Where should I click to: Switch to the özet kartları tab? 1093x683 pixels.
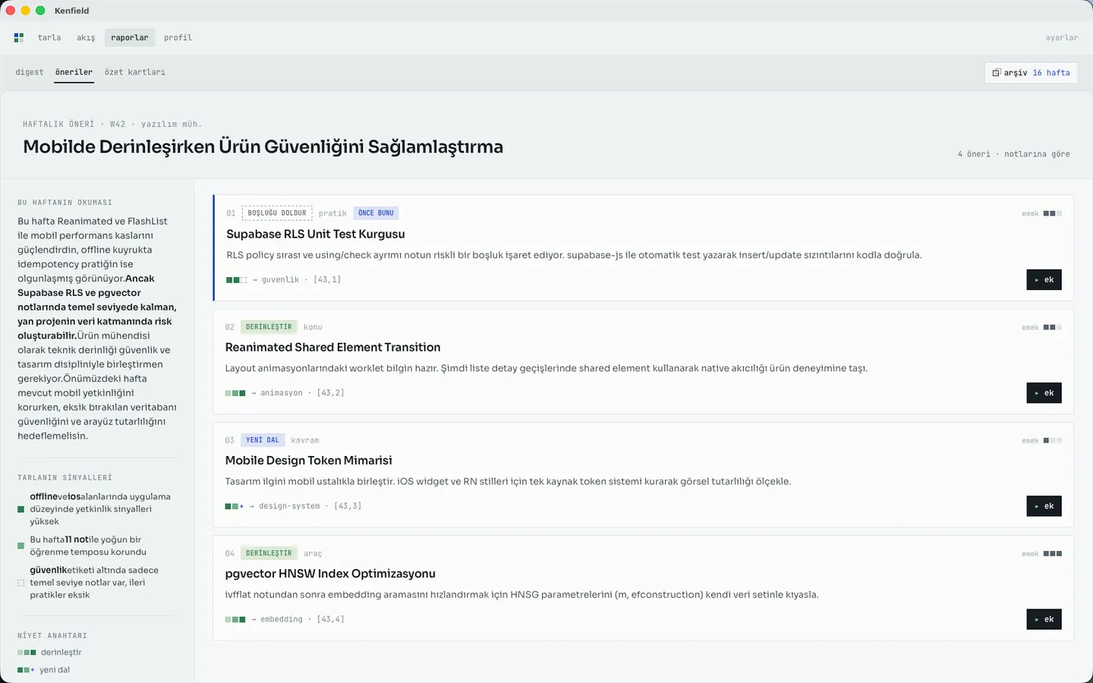[134, 72]
